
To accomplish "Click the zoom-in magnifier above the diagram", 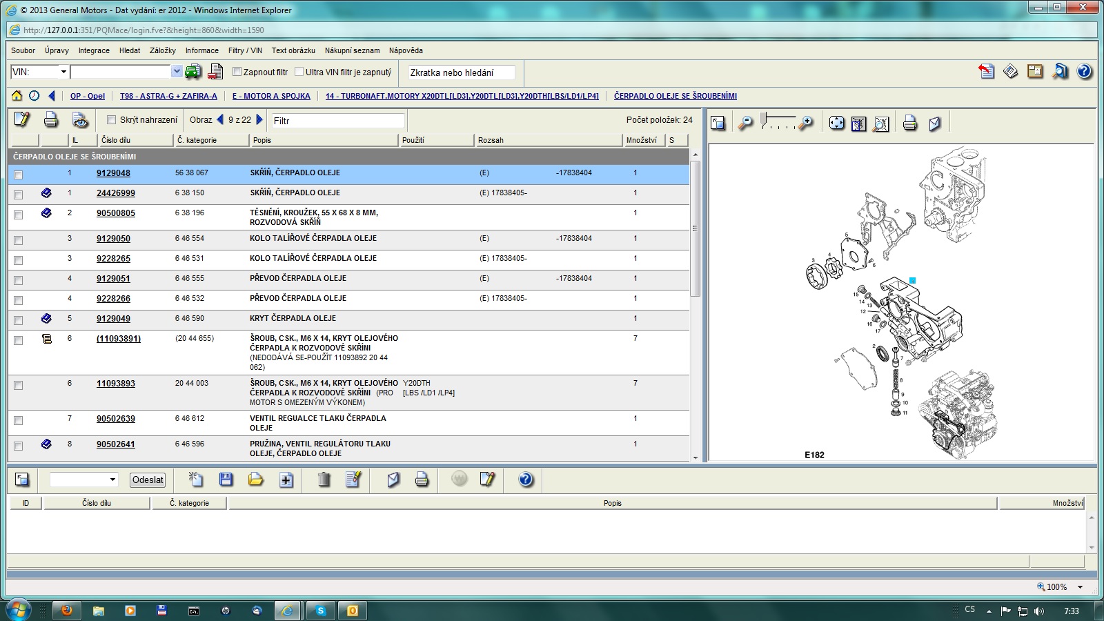I will click(805, 123).
